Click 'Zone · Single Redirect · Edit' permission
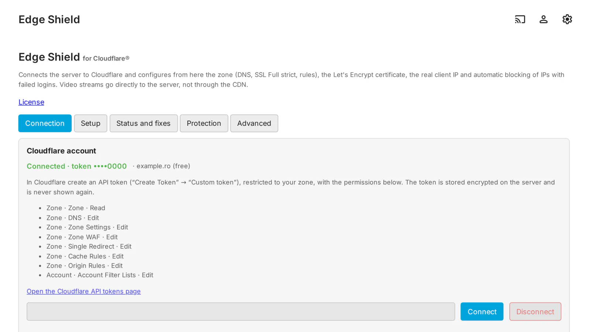This screenshot has width=591, height=332. click(x=89, y=246)
